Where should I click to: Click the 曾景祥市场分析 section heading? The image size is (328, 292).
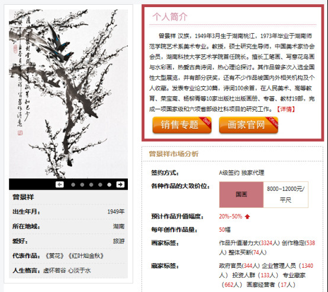[x=173, y=154]
